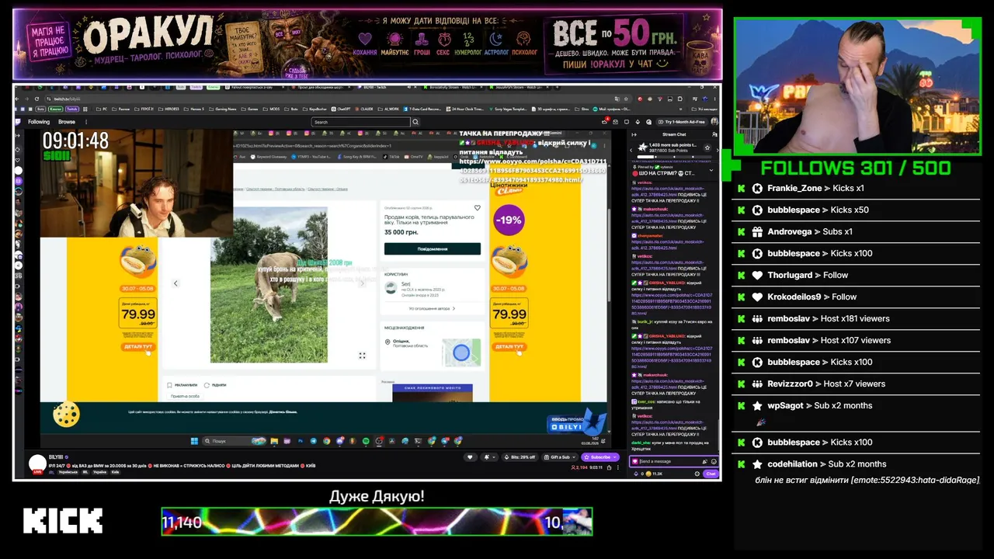
Task: Switch to Borodatyky Stream browser tab
Action: (454, 88)
